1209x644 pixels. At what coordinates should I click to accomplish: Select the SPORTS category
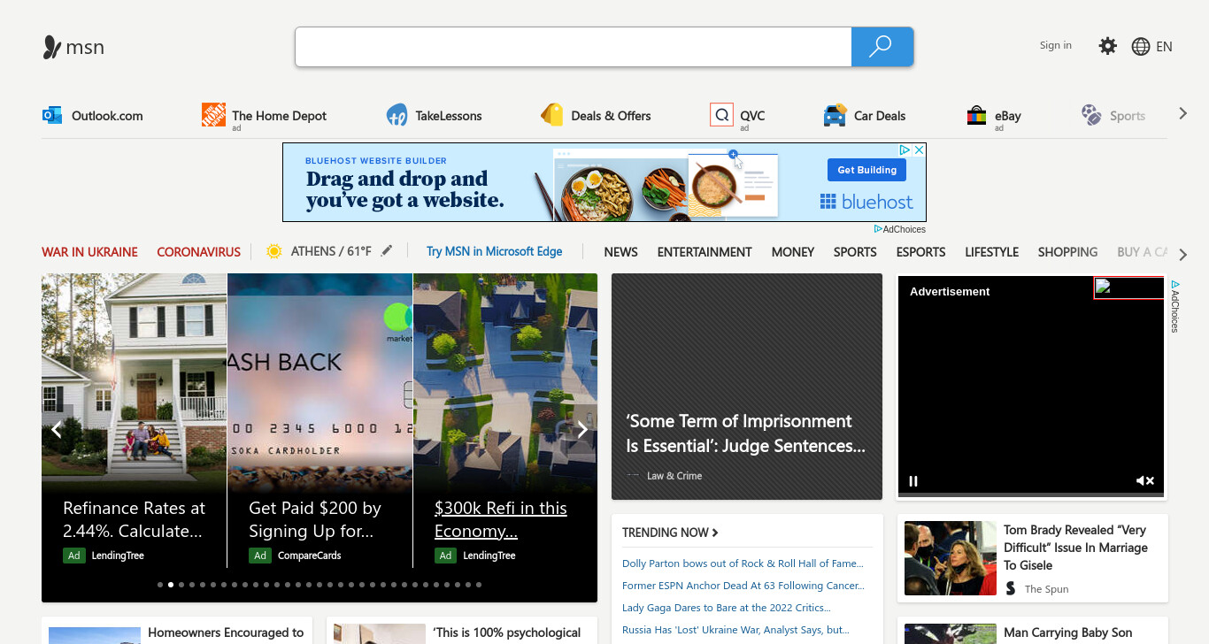tap(855, 252)
